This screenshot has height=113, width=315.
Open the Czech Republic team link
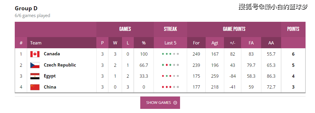click(60, 65)
